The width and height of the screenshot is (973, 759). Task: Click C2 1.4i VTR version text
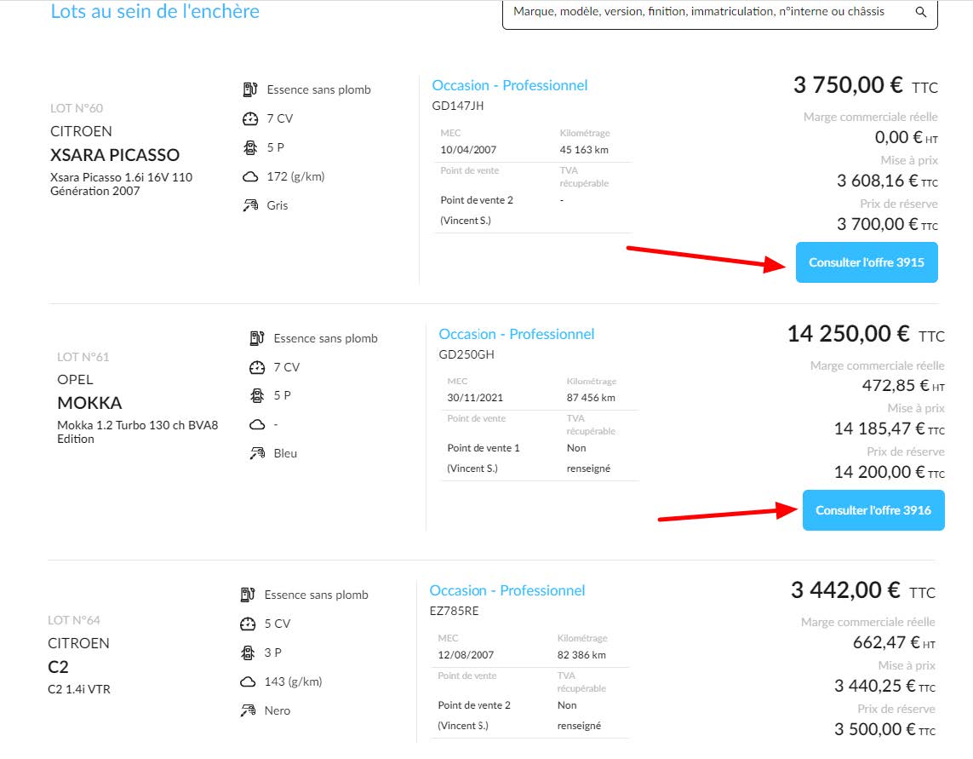click(79, 689)
